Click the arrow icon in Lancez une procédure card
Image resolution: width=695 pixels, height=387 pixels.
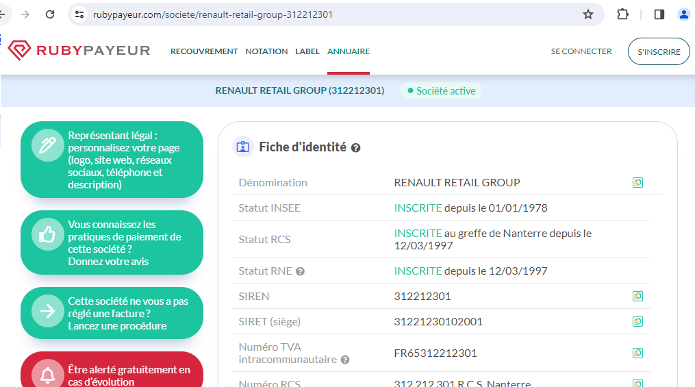[48, 311]
